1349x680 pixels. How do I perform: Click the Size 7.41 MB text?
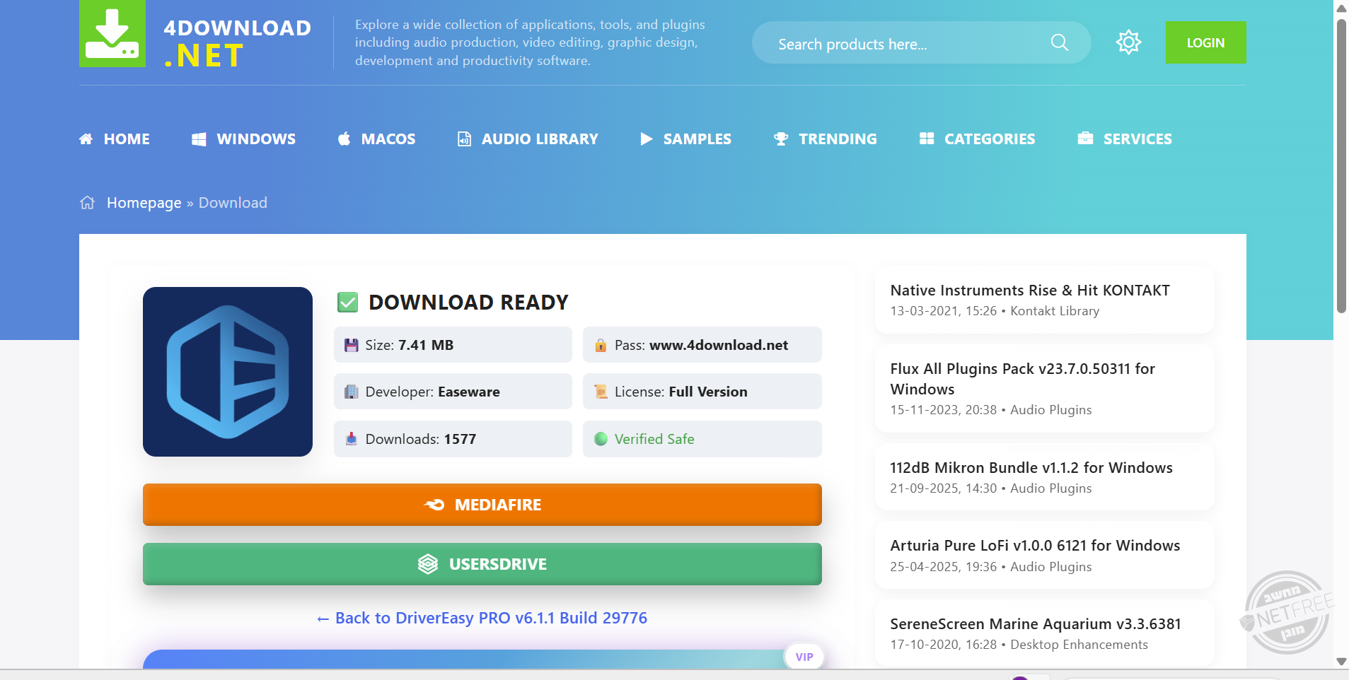(x=410, y=345)
